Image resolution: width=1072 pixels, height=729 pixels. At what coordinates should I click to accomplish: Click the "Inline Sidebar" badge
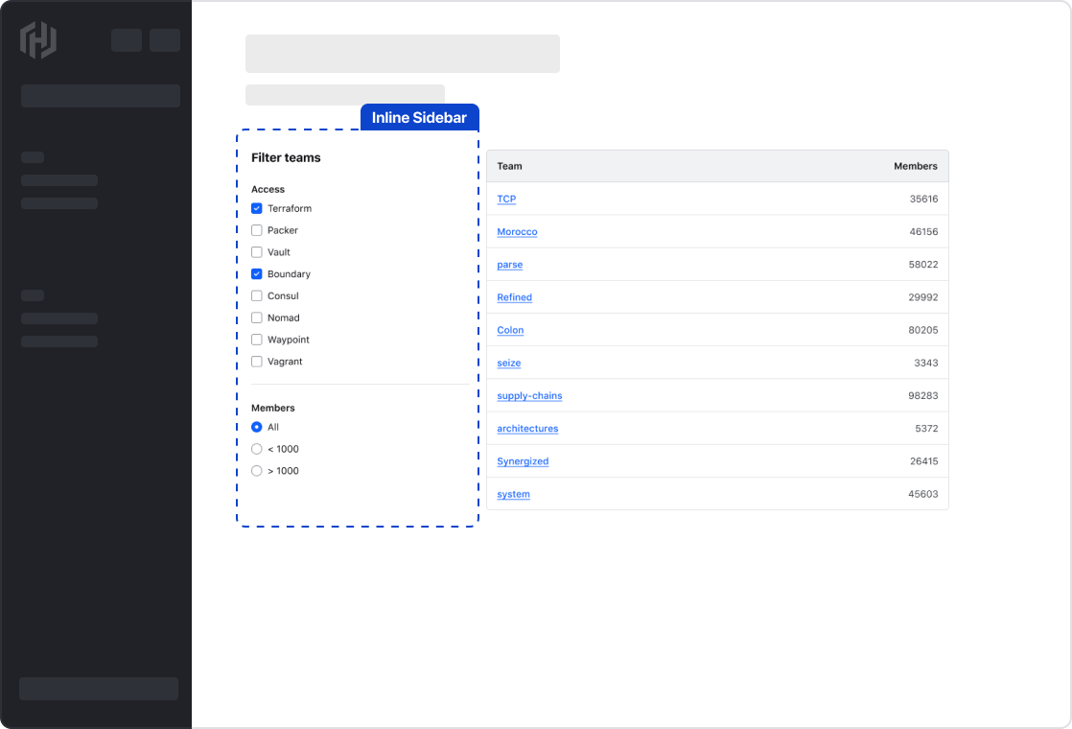(x=419, y=116)
